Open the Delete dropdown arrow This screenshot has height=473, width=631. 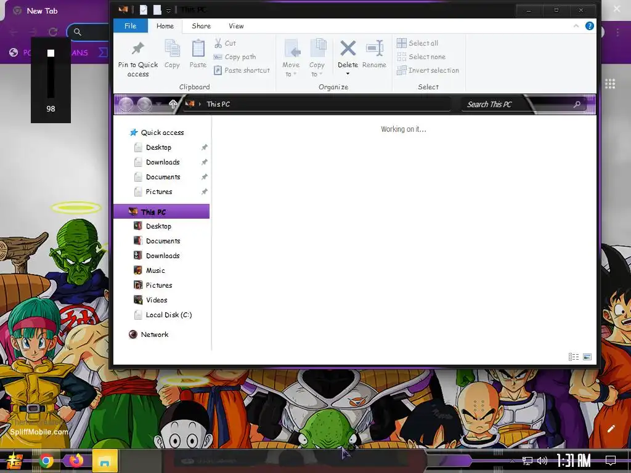[348, 74]
